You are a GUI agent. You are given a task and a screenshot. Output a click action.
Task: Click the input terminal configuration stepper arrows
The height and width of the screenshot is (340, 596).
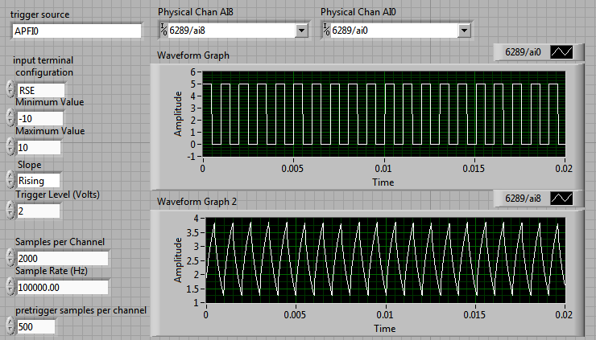(10, 88)
